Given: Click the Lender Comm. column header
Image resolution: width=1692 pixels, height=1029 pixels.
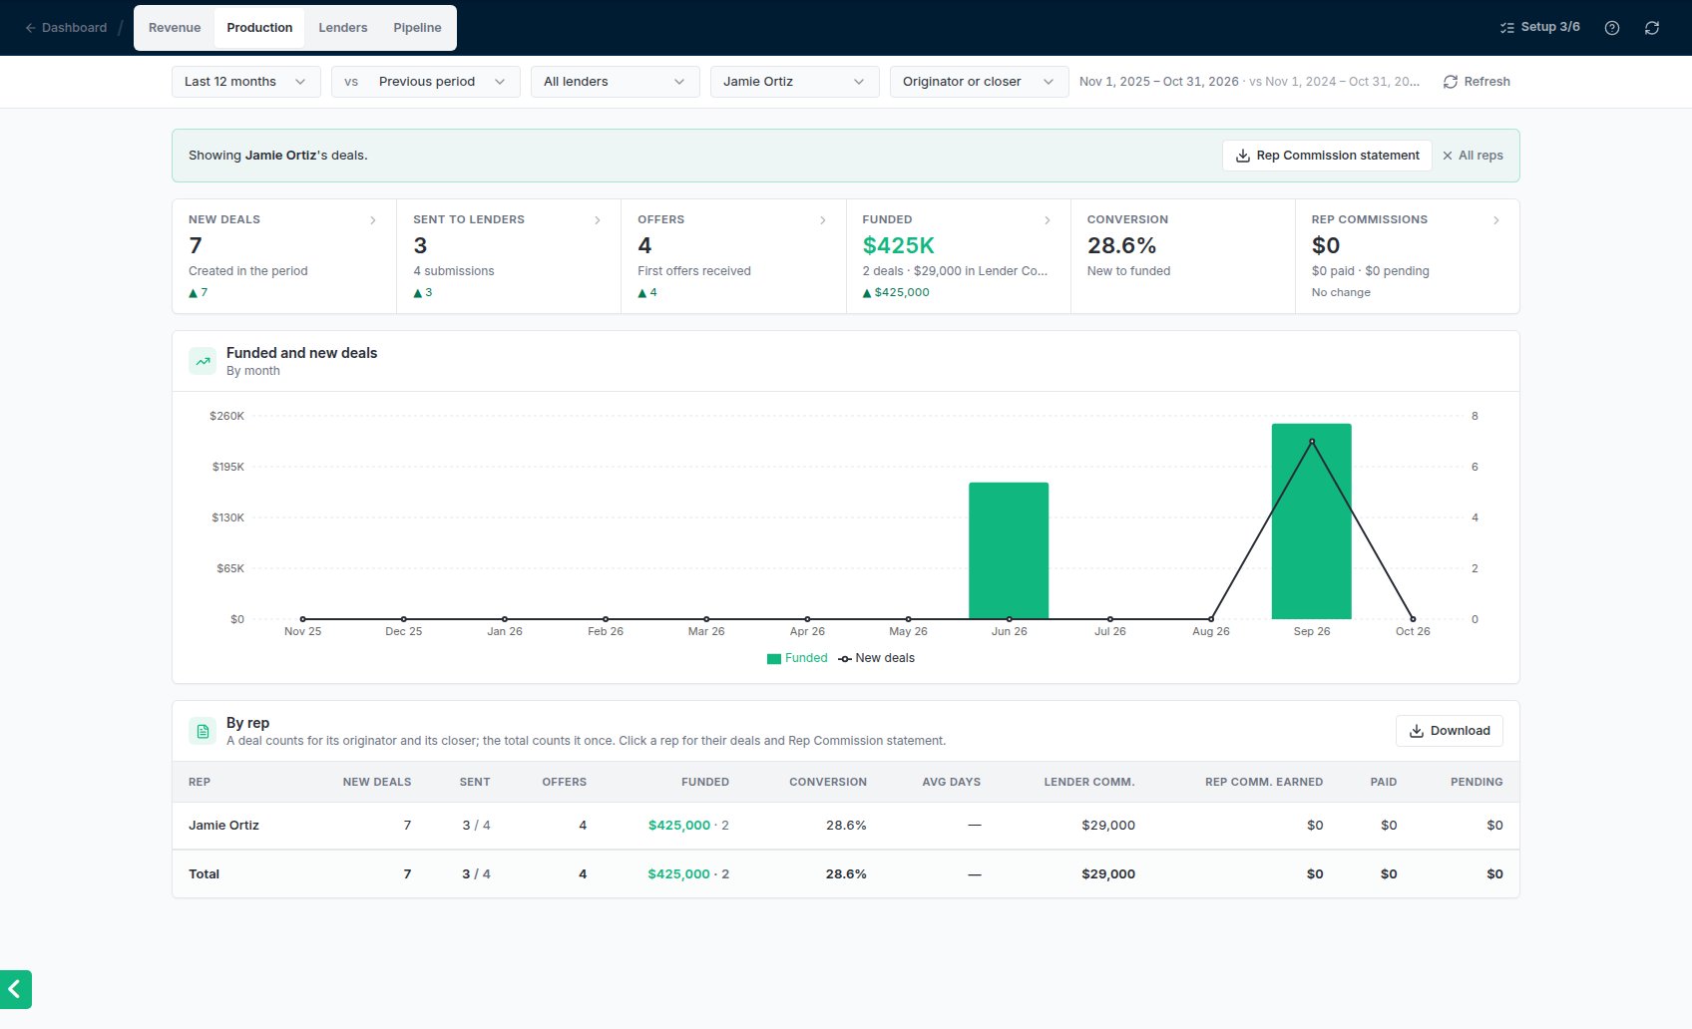Looking at the screenshot, I should click(x=1089, y=782).
